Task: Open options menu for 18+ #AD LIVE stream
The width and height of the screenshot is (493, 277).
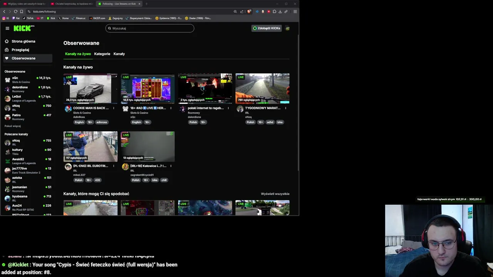Action: [x=171, y=108]
